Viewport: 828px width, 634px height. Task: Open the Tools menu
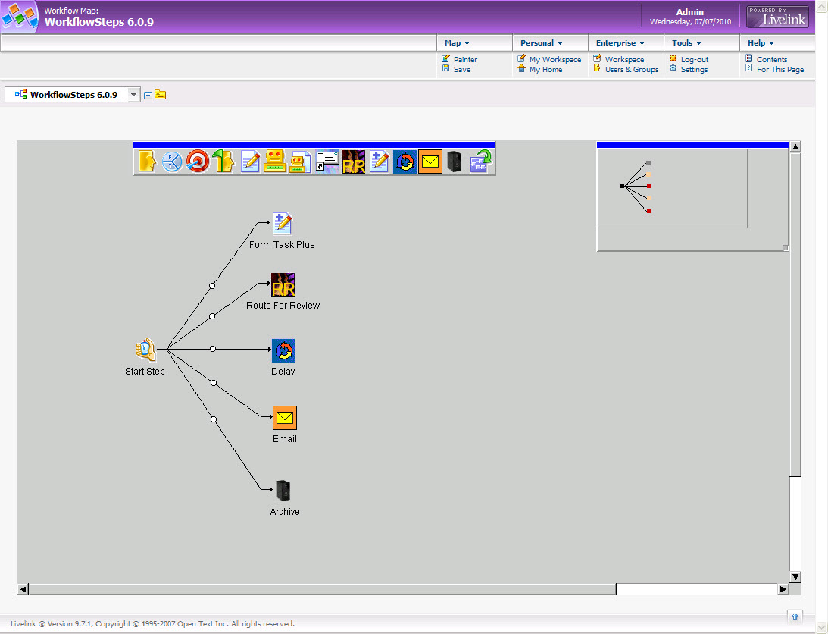pos(686,42)
